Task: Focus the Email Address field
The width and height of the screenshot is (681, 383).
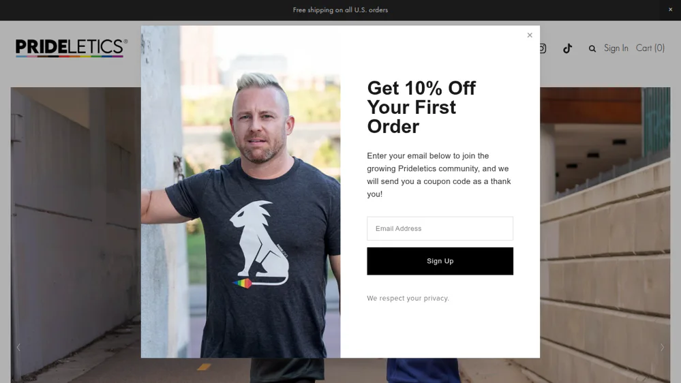Action: pyautogui.click(x=440, y=228)
